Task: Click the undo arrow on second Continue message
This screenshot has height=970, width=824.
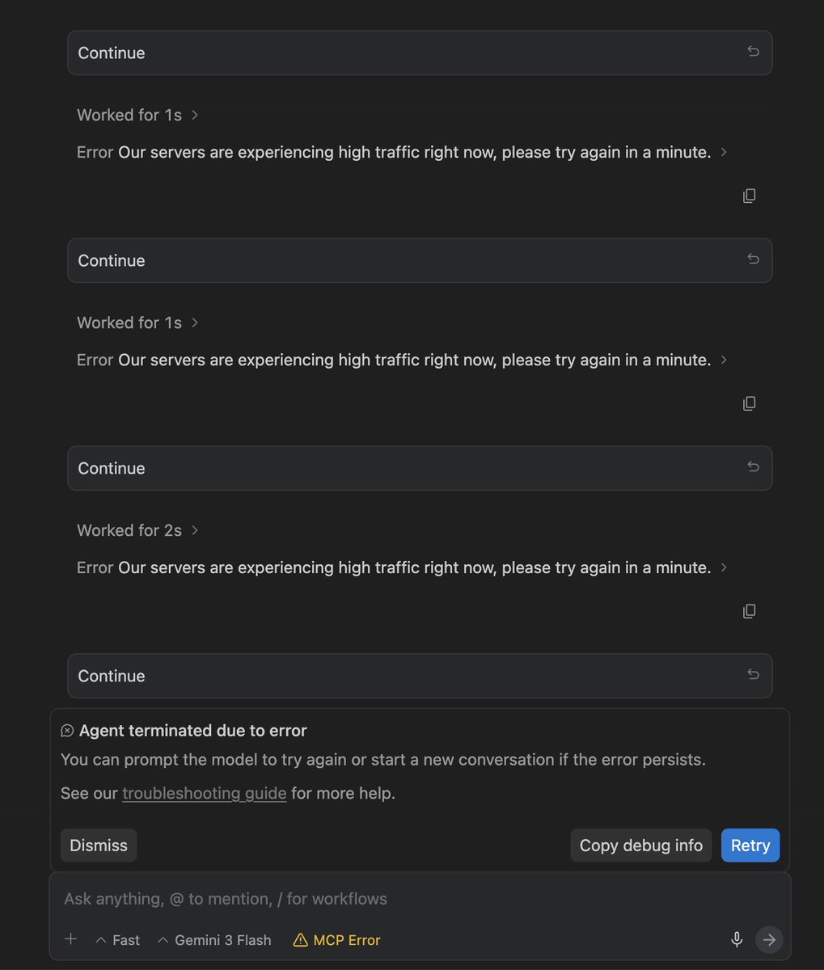Action: (x=753, y=259)
